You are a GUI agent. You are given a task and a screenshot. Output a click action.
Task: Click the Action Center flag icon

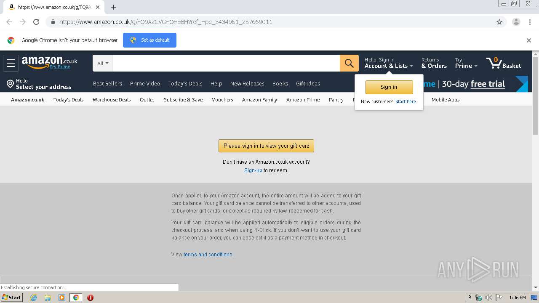click(x=499, y=298)
